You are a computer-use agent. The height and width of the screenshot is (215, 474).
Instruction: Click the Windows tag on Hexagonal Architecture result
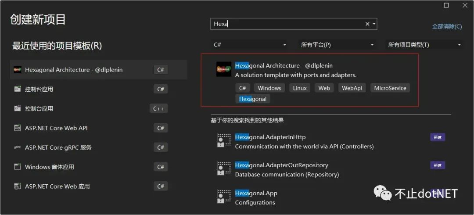tap(269, 88)
